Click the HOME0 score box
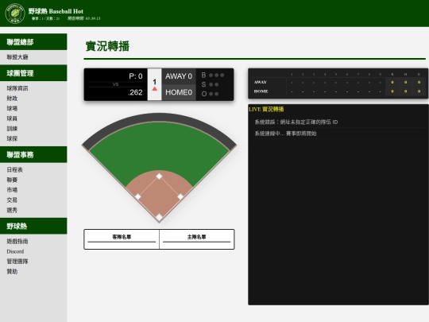Viewport: 429px width, 322px height. (x=179, y=92)
